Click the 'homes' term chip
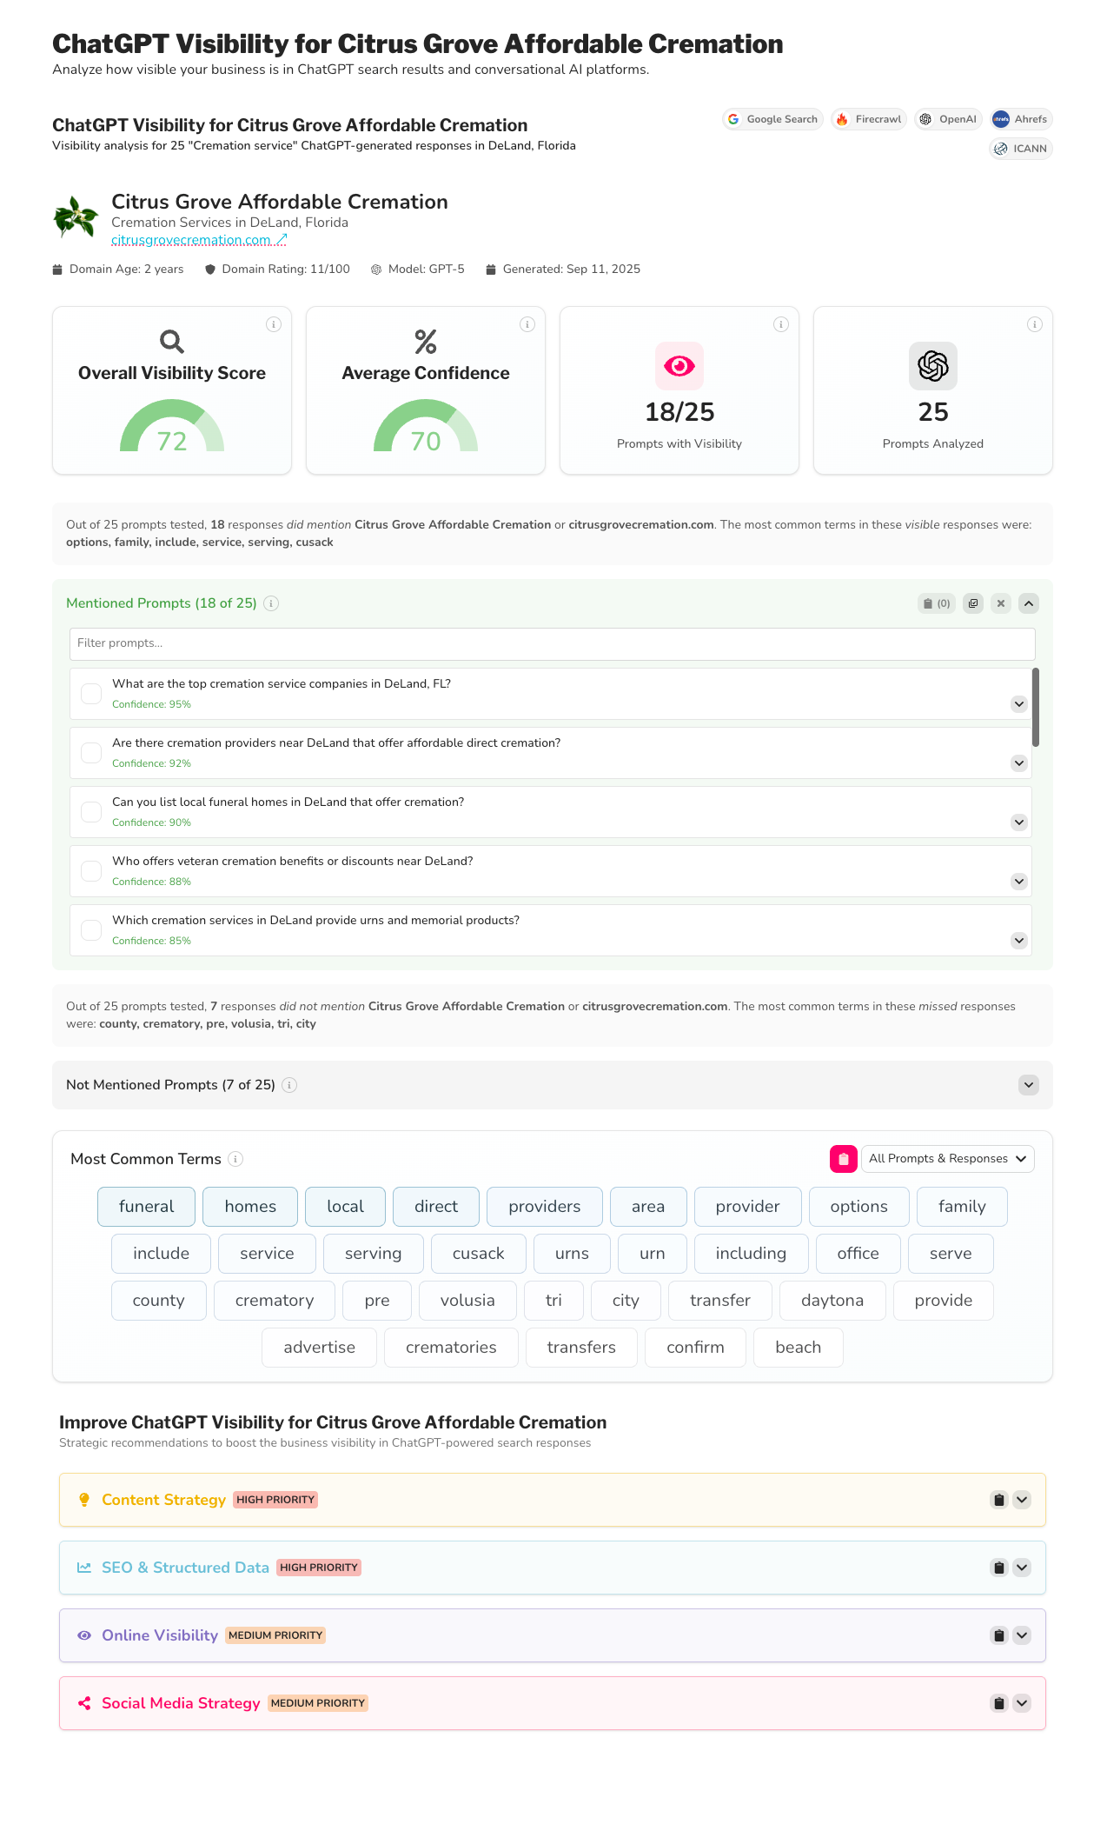 [250, 1207]
